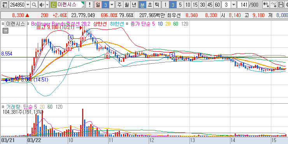Click the green 60 moving average legend in price pane
The height and width of the screenshot is (144, 288).
176,24
